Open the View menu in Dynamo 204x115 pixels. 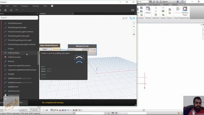tap(15, 6)
